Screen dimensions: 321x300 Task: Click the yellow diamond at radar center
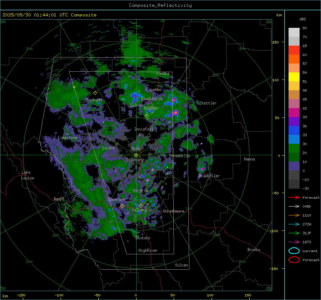point(136,155)
